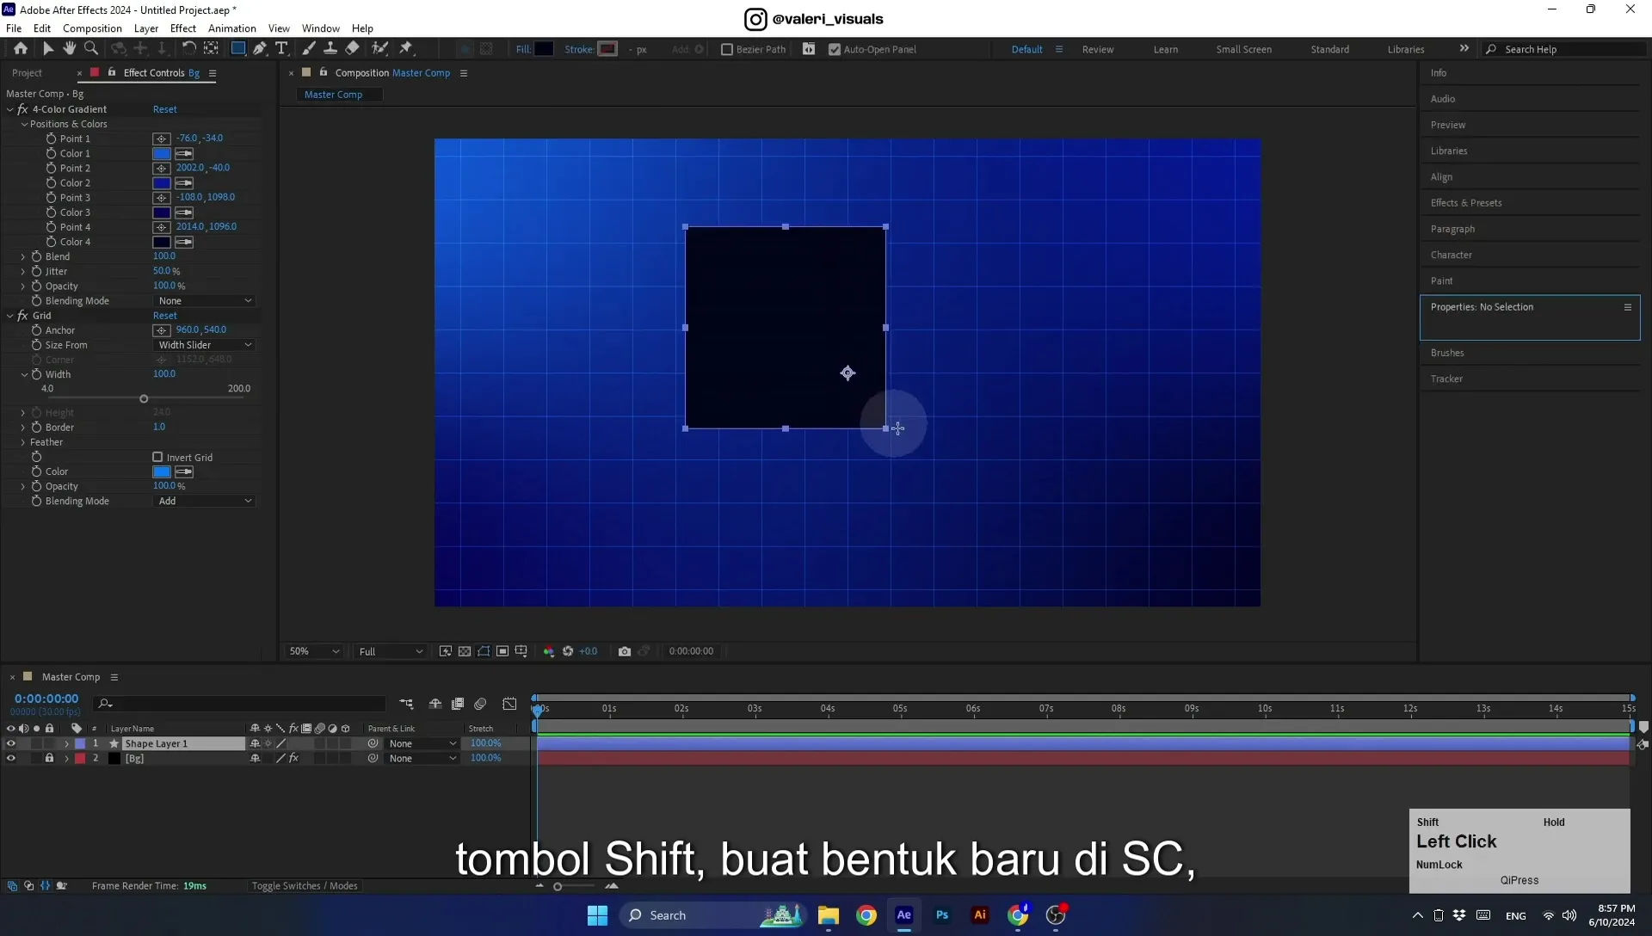Open the Composition menu
This screenshot has width=1652, height=936.
pos(92,28)
